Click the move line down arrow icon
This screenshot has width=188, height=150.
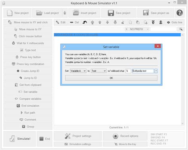(x=107, y=22)
